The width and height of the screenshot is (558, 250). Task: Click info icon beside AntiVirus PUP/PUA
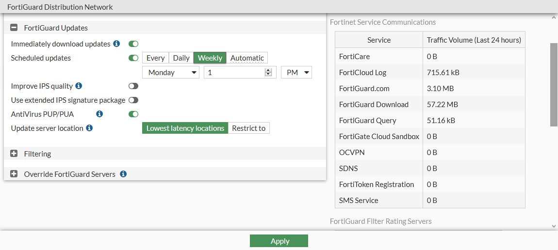[99, 114]
